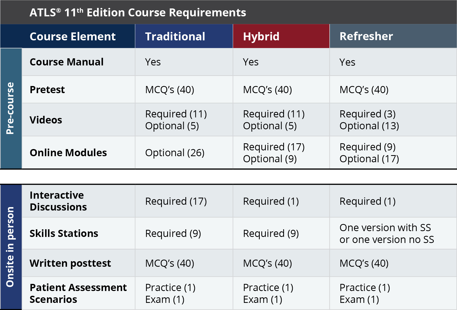Select the Videos row label

click(46, 120)
